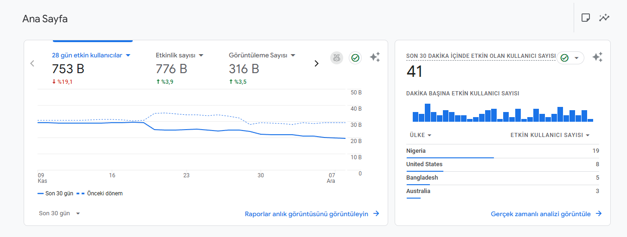627x237 pixels.
Task: Click the grey medal experiment icon
Action: pos(337,58)
